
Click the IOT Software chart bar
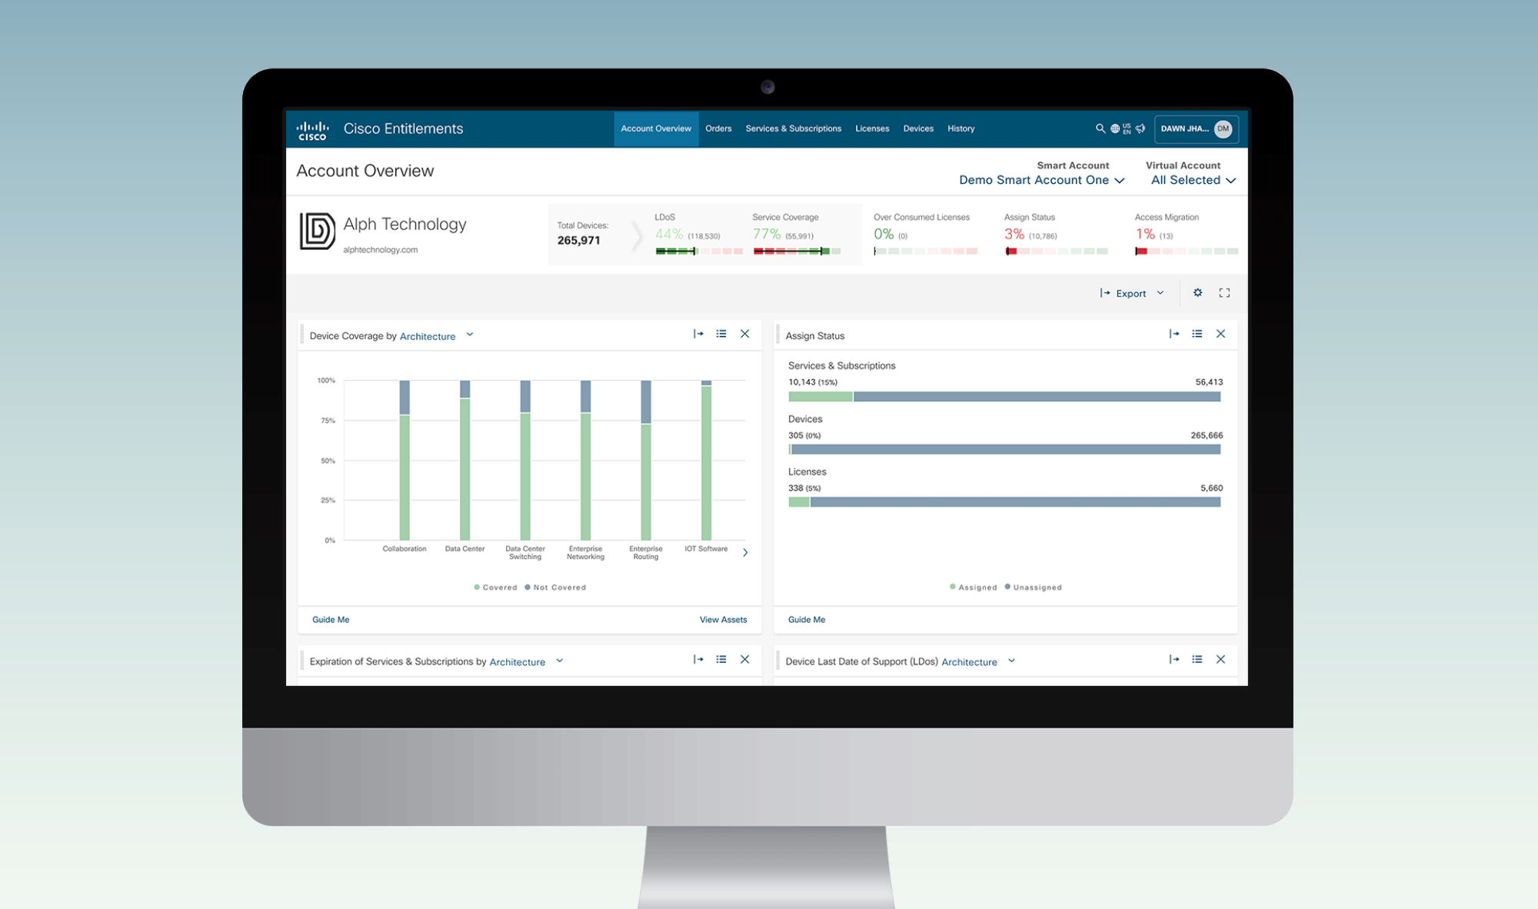706,460
